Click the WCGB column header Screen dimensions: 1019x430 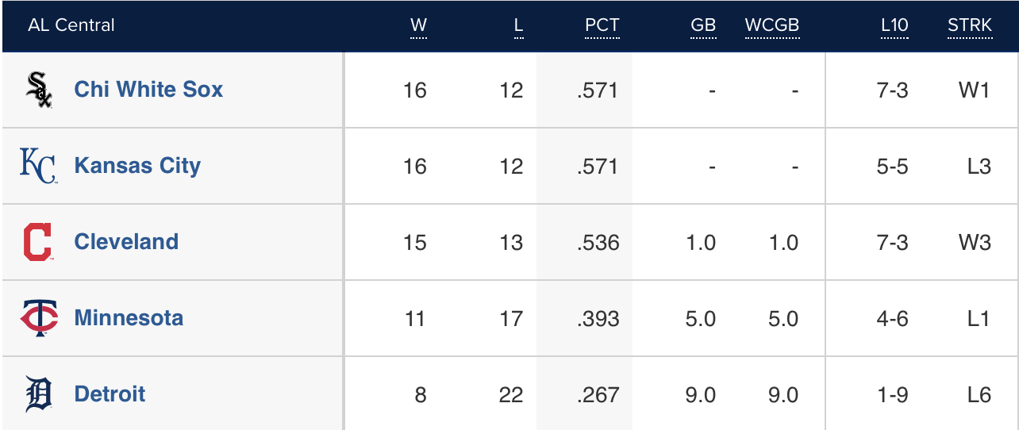(771, 25)
